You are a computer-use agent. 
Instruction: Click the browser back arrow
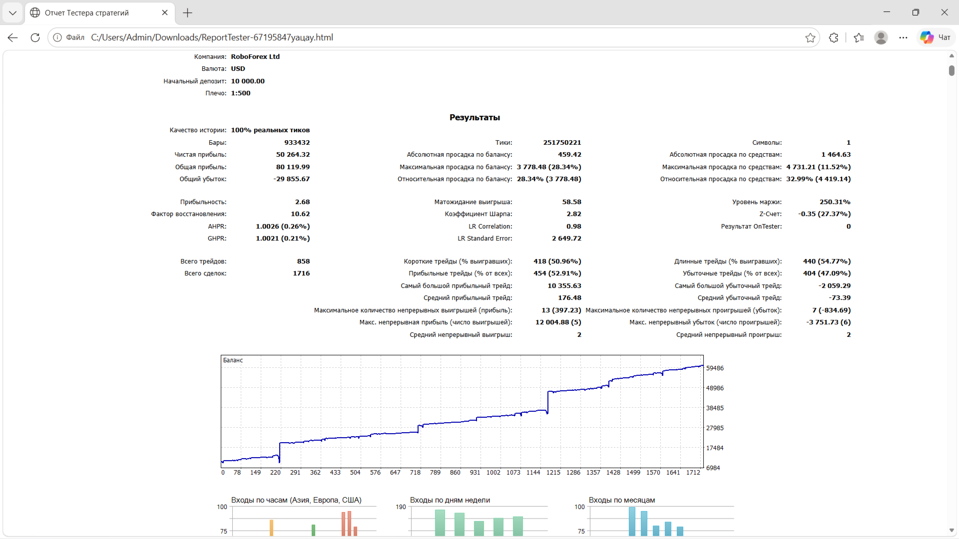(13, 37)
